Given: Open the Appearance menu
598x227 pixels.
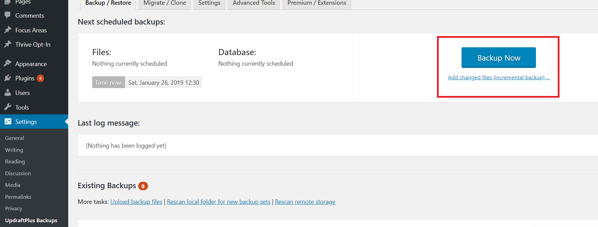Looking at the screenshot, I should pyautogui.click(x=34, y=64).
